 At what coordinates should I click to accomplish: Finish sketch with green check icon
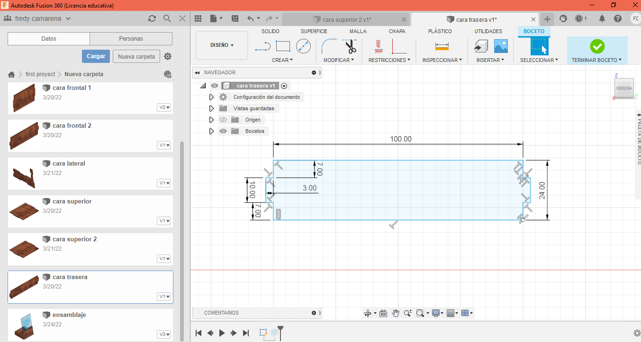597,46
